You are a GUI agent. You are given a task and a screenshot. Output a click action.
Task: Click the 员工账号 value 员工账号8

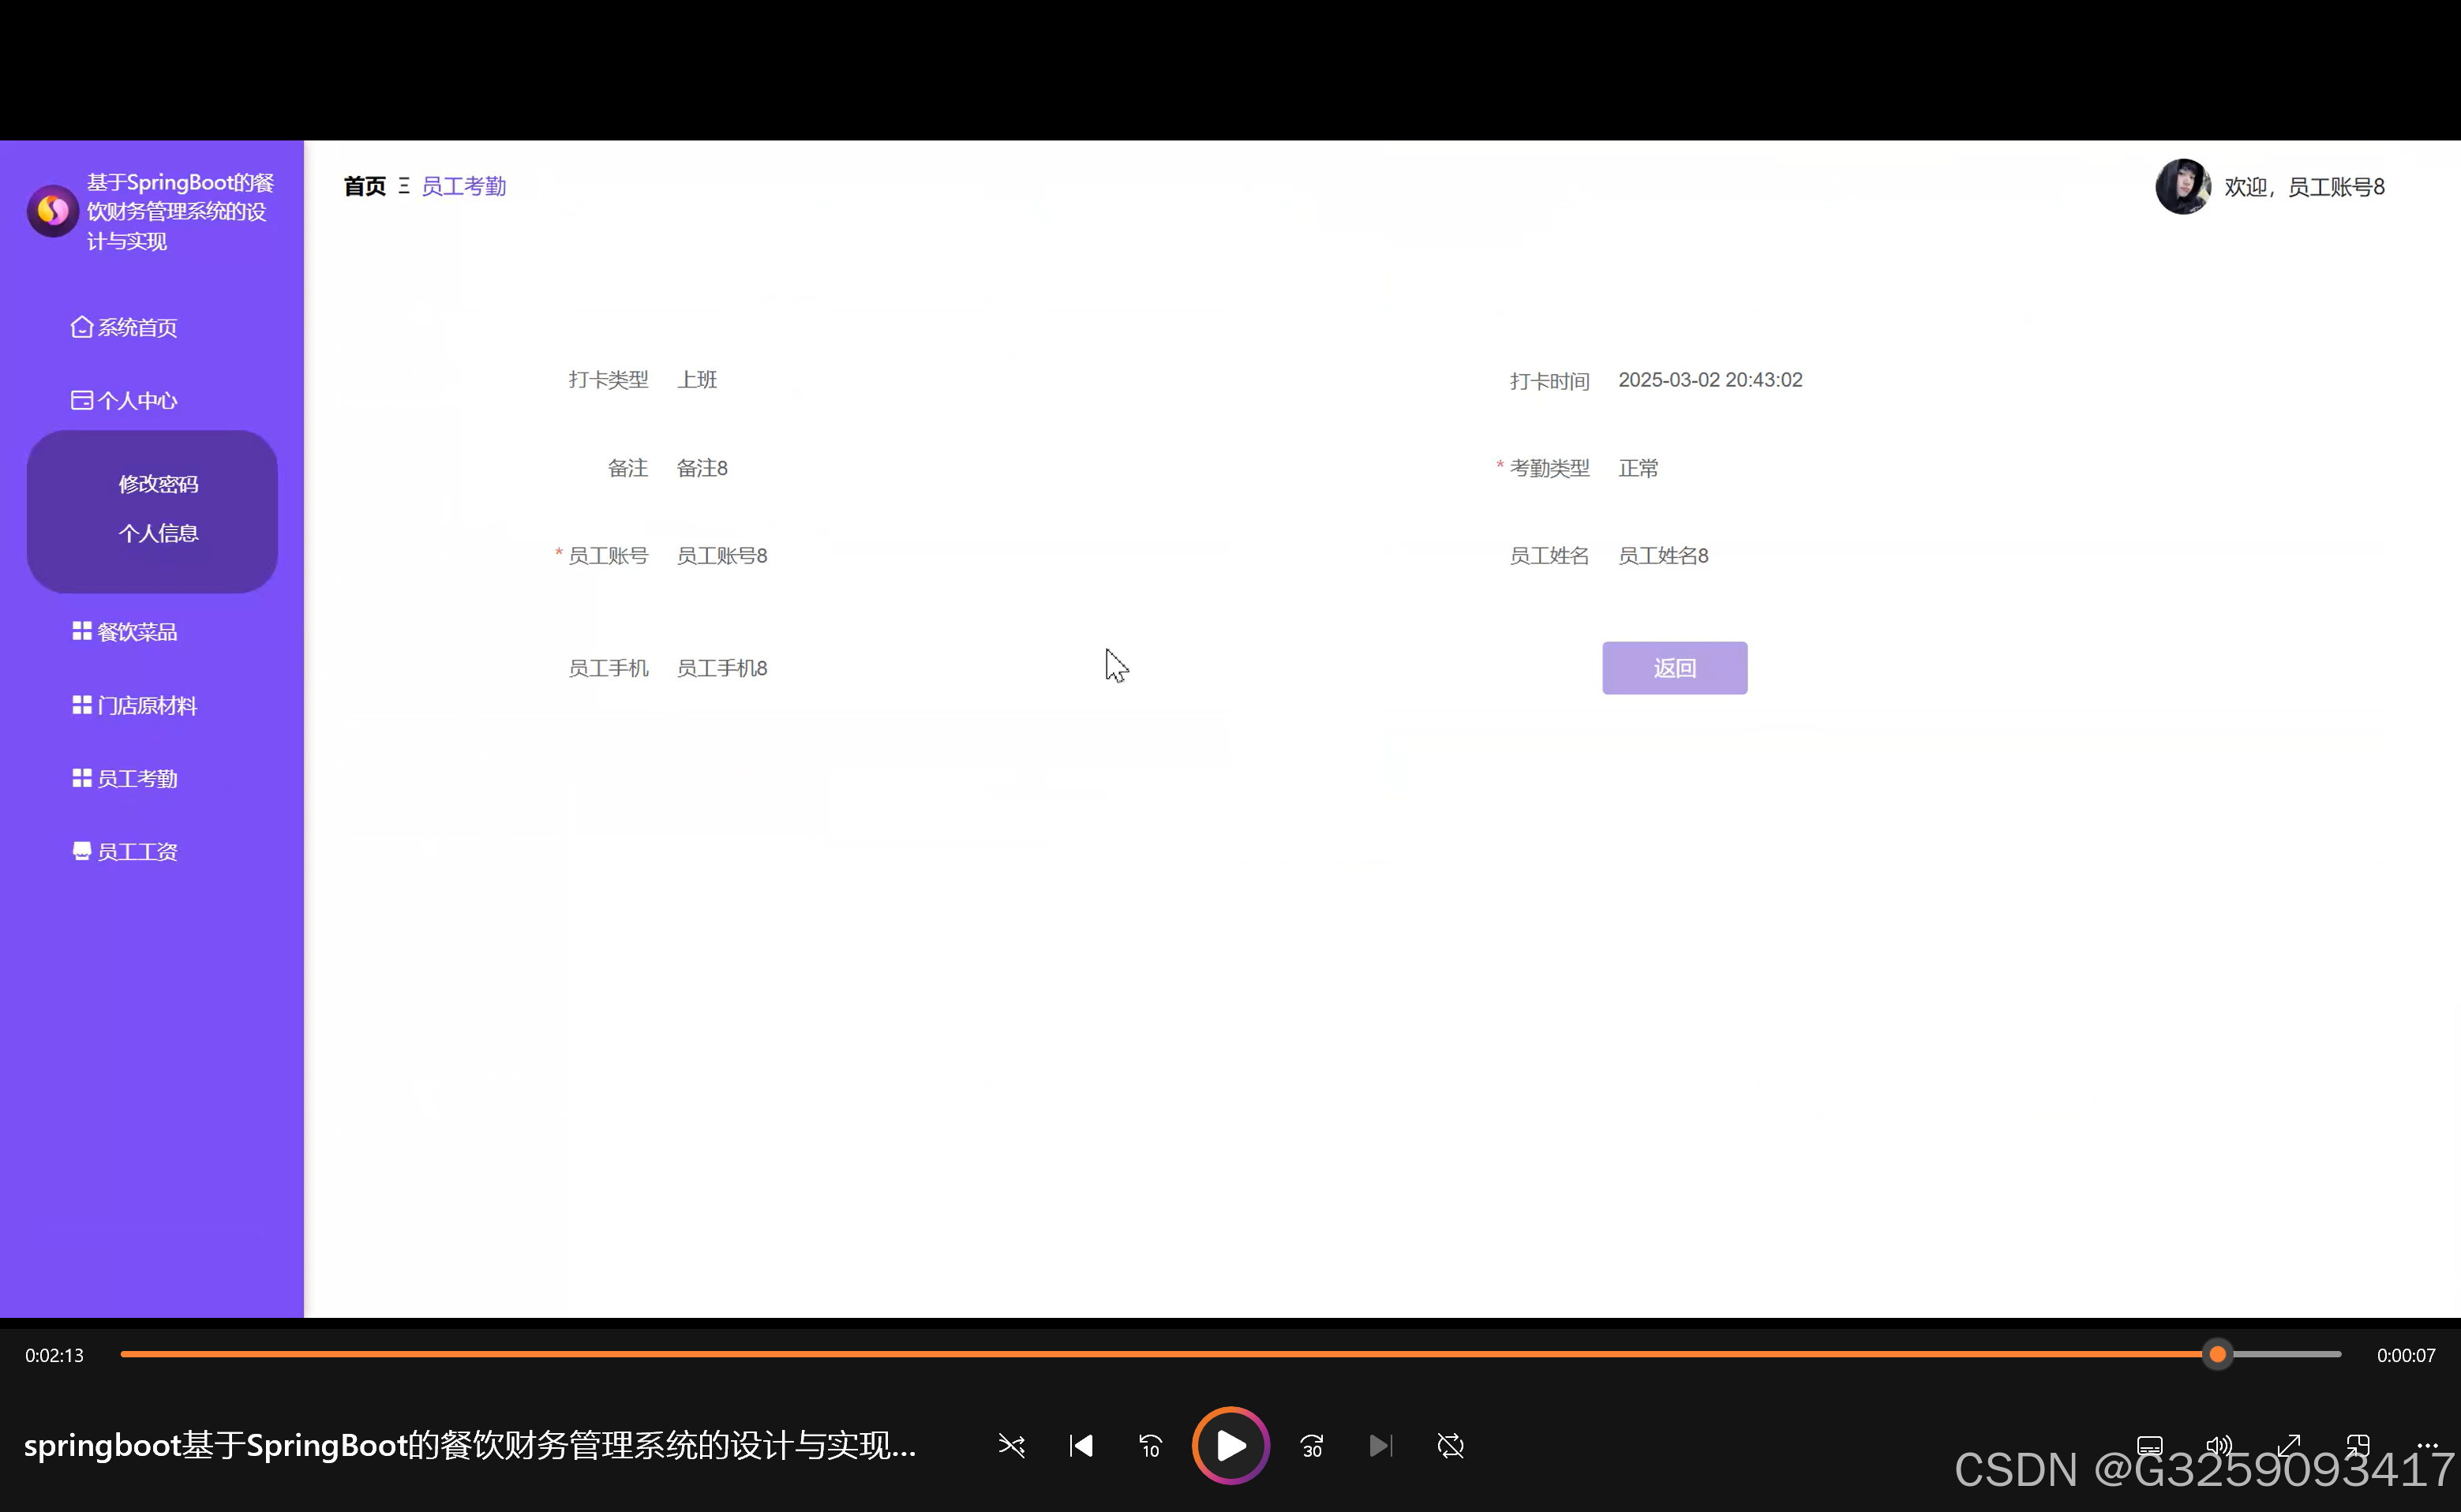tap(722, 556)
